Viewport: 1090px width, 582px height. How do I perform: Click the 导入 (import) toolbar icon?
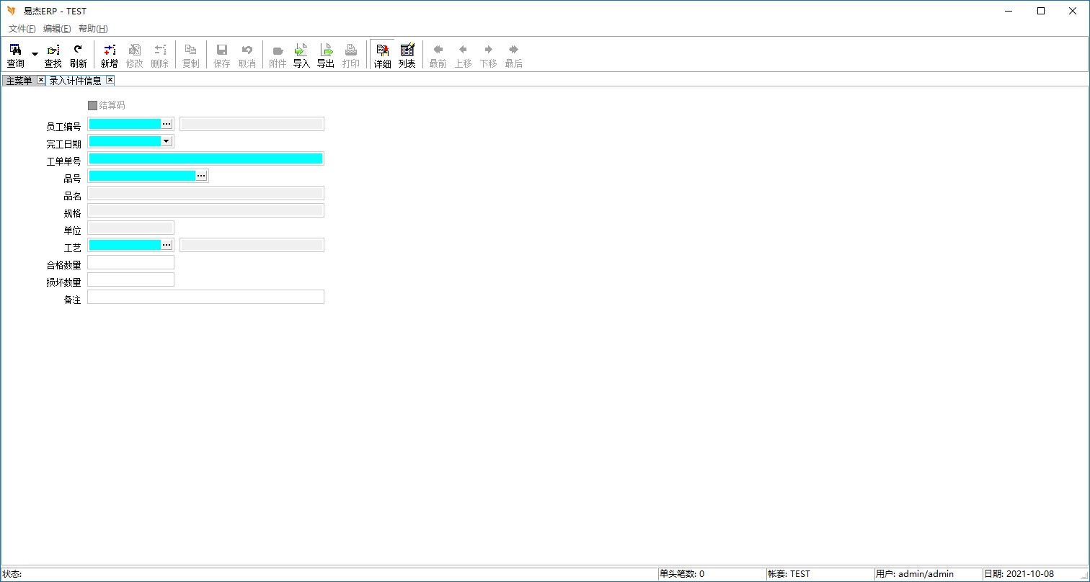(x=301, y=55)
